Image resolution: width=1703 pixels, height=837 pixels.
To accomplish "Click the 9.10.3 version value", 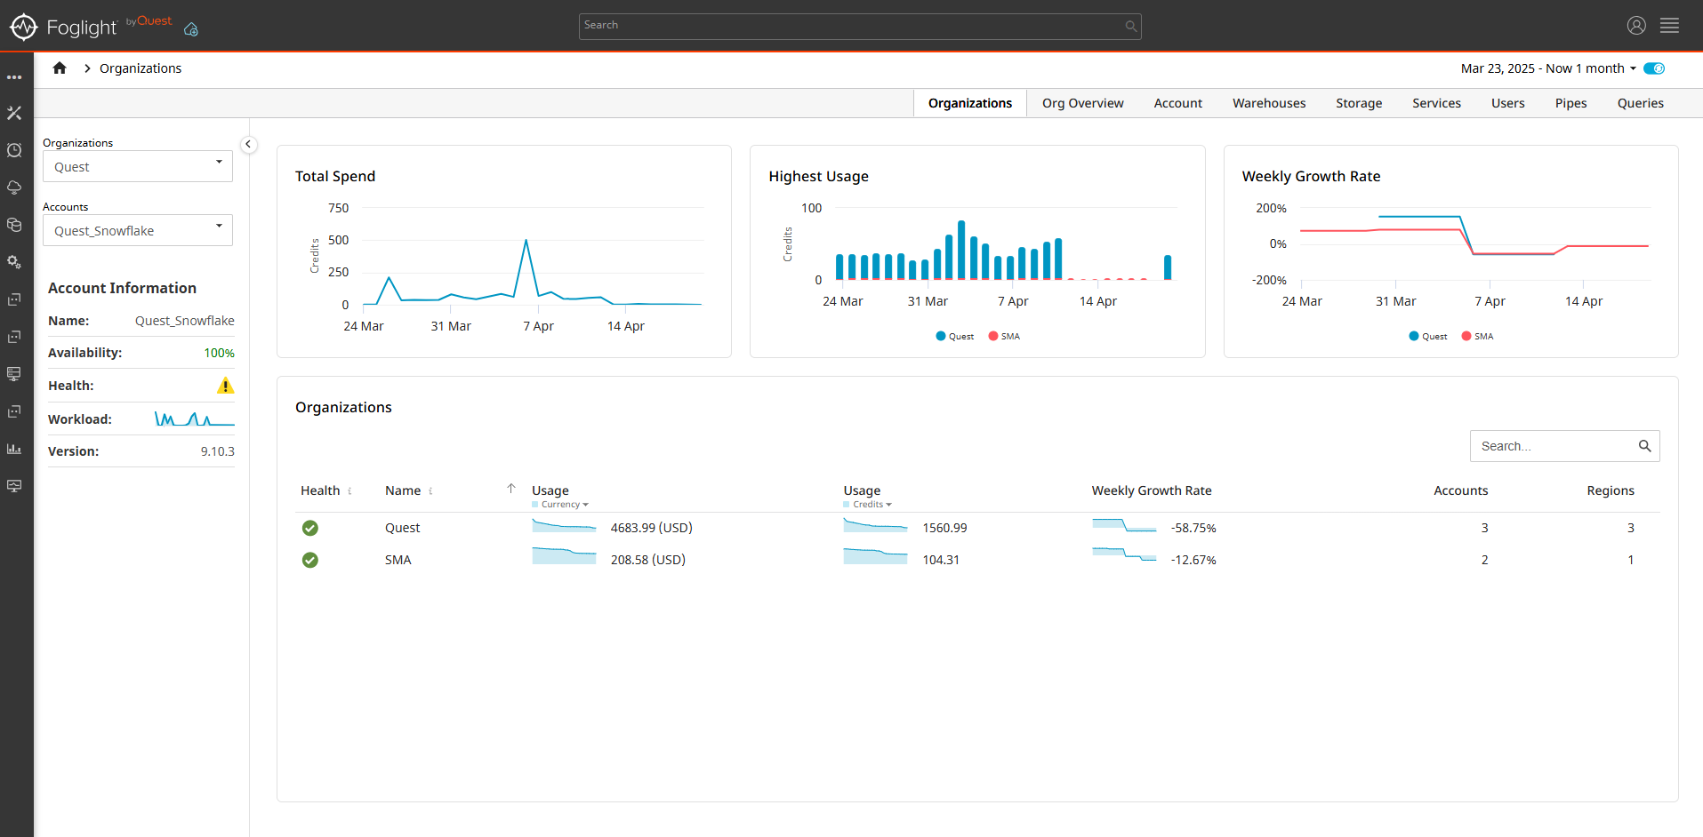I will click(218, 451).
